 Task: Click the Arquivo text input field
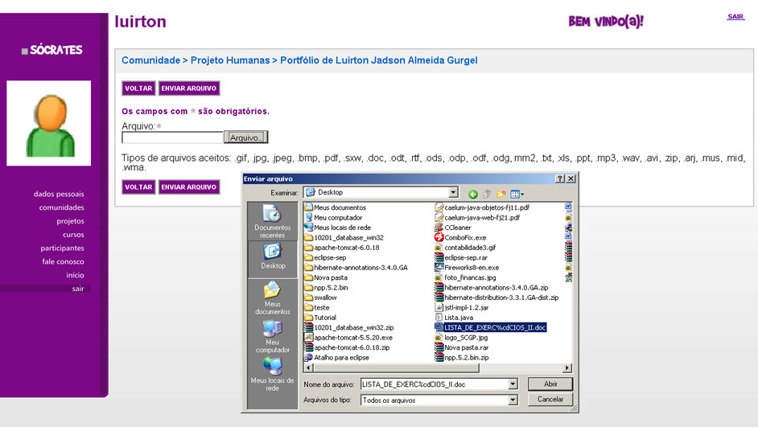pyautogui.click(x=171, y=138)
